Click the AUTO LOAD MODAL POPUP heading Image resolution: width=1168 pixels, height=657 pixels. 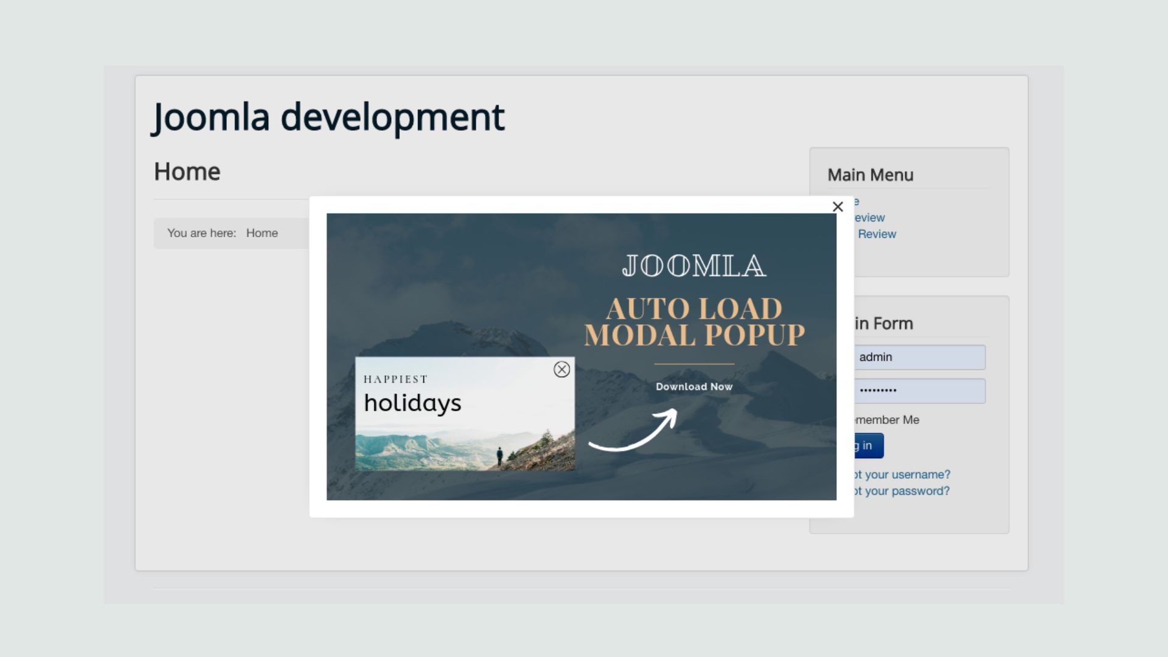[694, 322]
